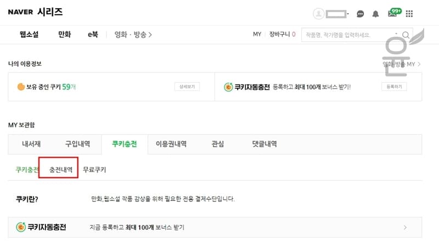Image resolution: width=439 pixels, height=242 pixels.
Task: Click the 등록하기 button
Action: coord(394,87)
